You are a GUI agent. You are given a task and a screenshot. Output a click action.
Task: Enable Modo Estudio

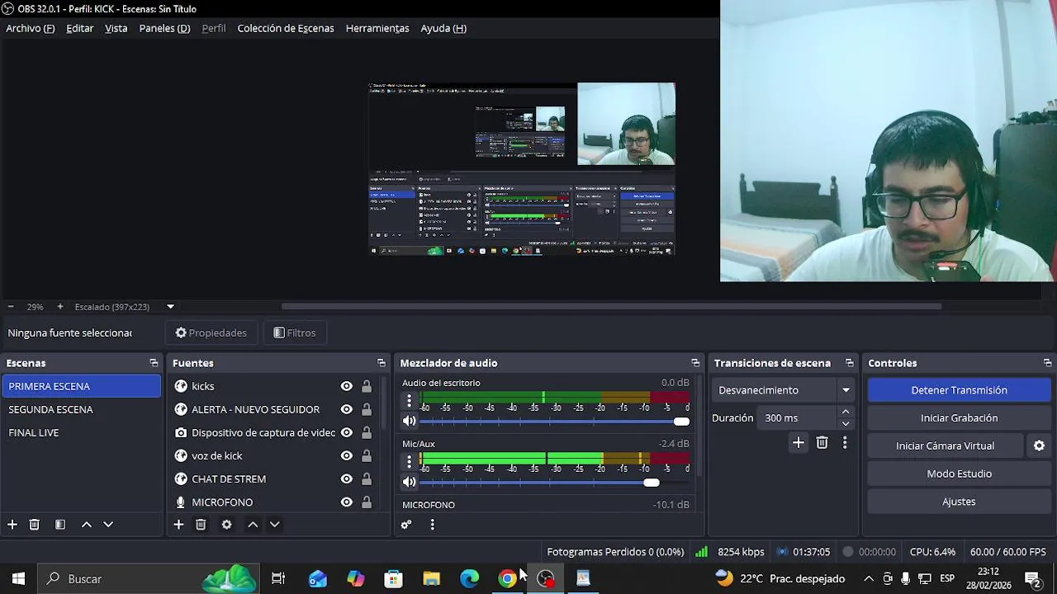click(x=959, y=474)
